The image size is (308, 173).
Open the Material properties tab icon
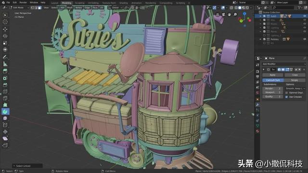click(257, 131)
